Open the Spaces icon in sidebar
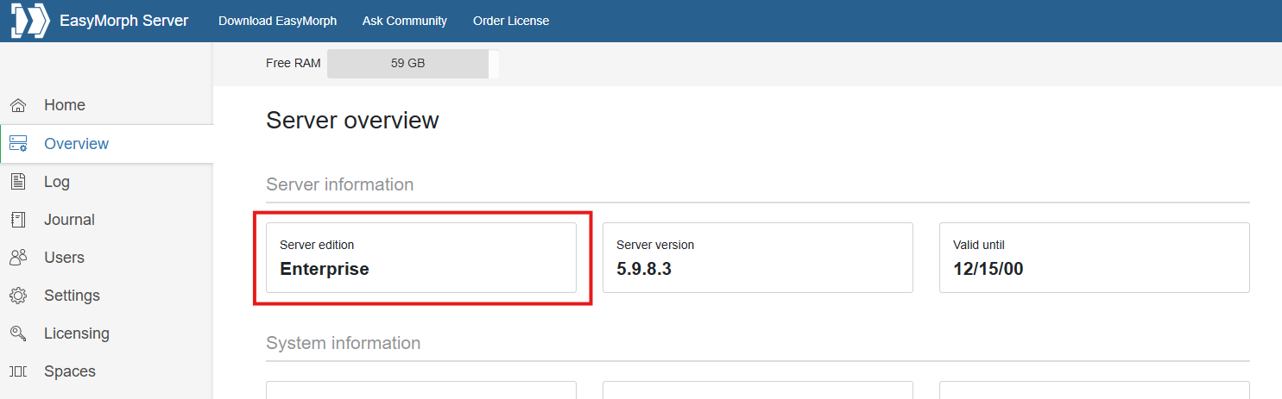The height and width of the screenshot is (399, 1282). tap(18, 371)
